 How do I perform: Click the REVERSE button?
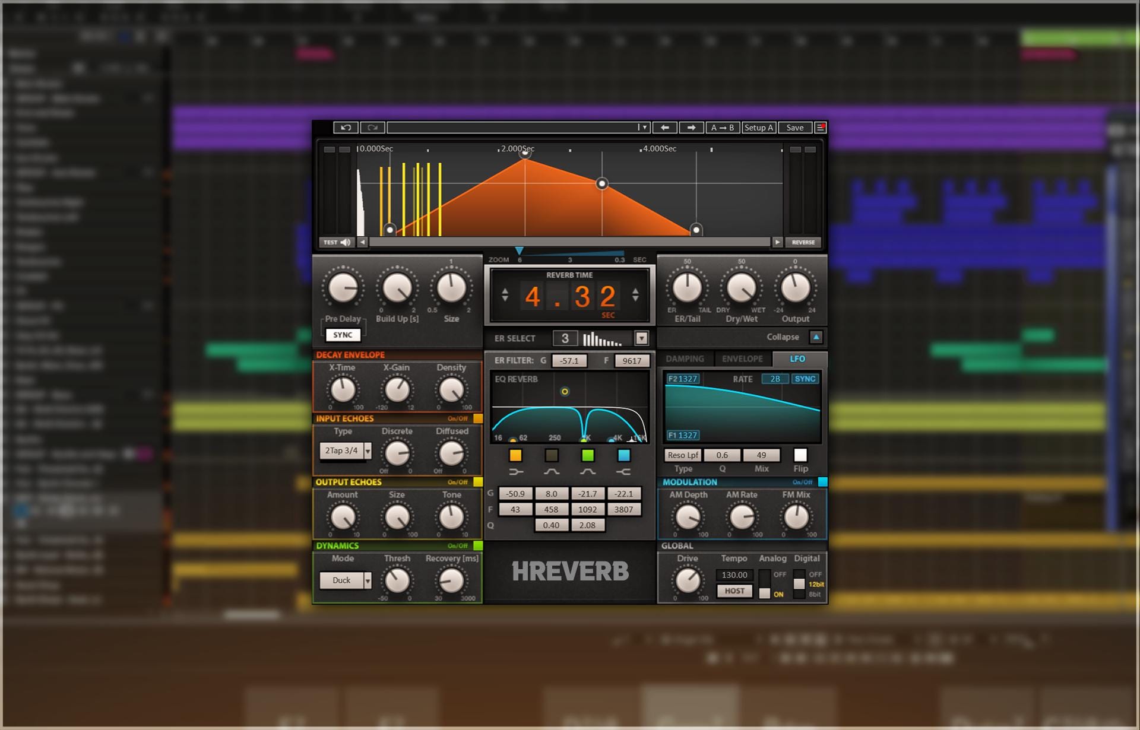click(x=803, y=242)
